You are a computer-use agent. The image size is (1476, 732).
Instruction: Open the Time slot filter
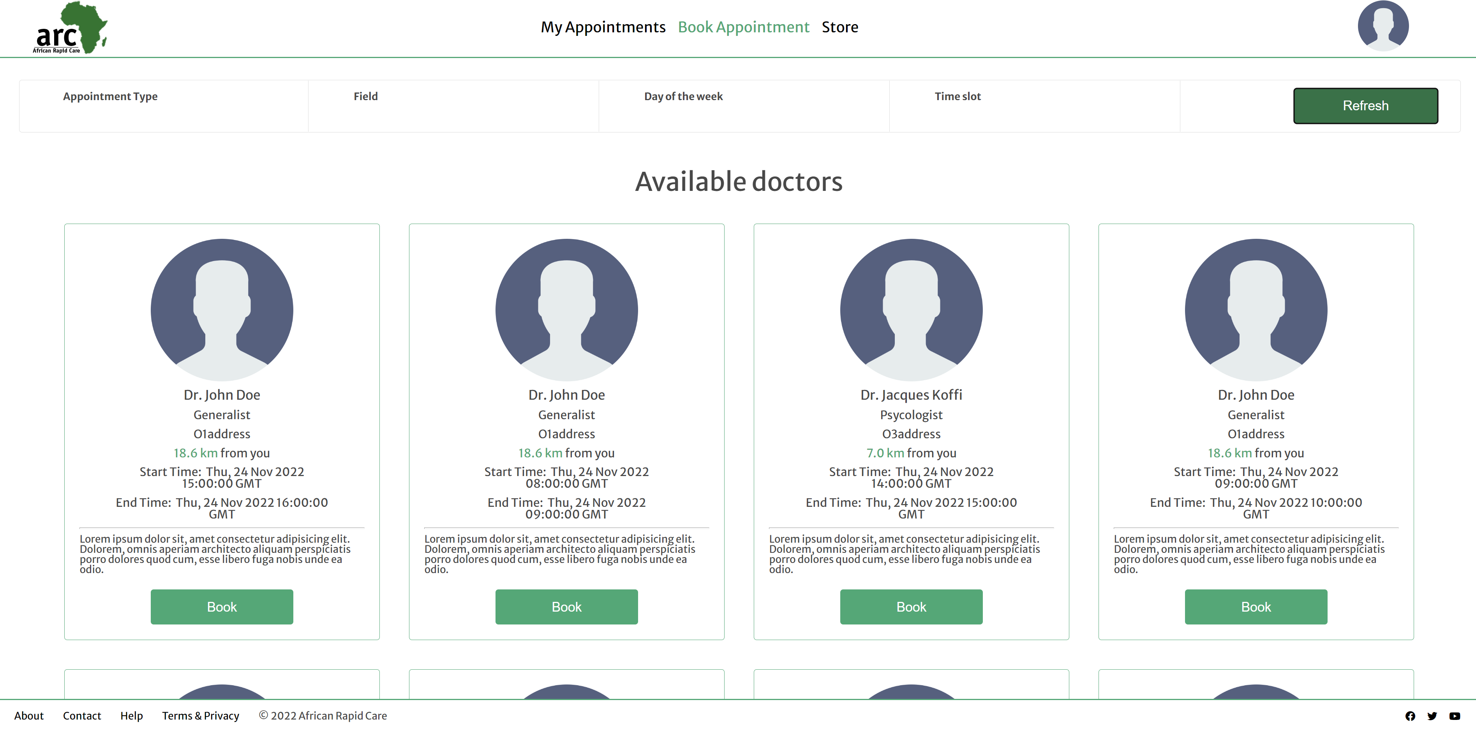coord(1034,106)
